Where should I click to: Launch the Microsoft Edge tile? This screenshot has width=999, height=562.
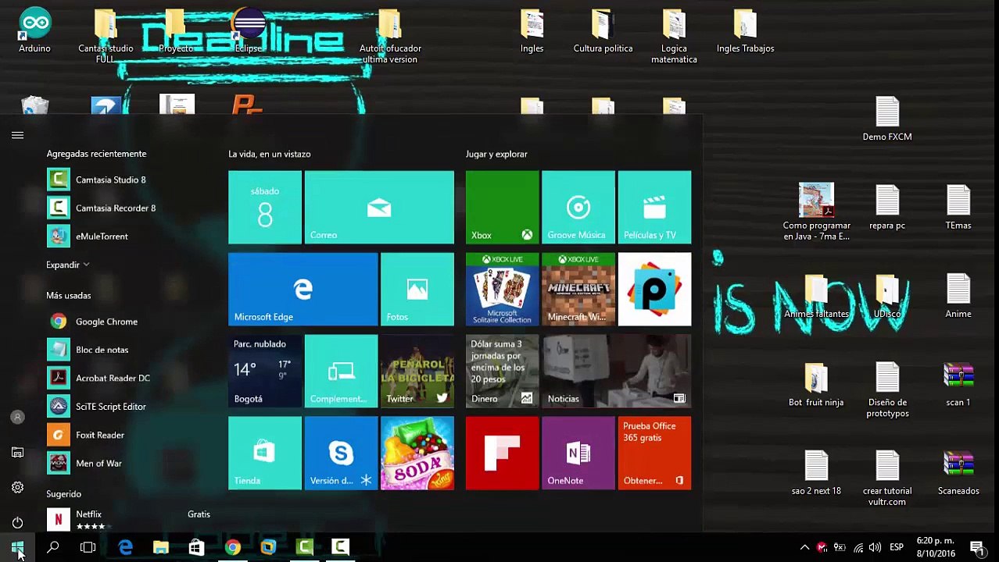tap(303, 289)
